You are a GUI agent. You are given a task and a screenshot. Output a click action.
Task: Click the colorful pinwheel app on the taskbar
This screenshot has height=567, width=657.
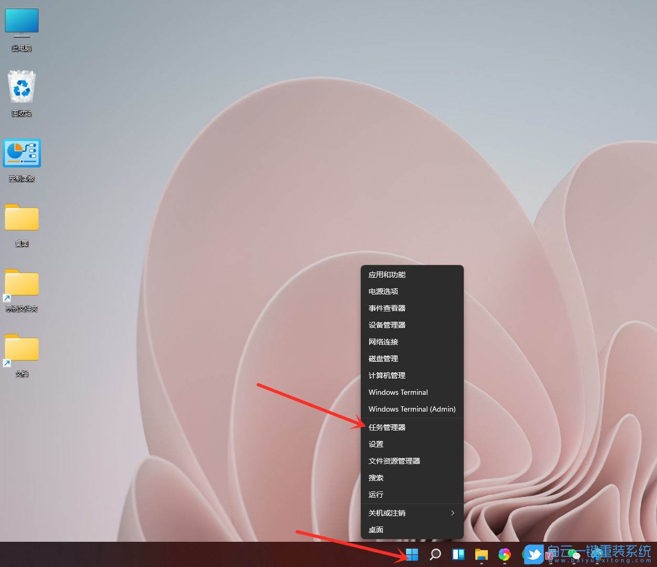(x=504, y=554)
